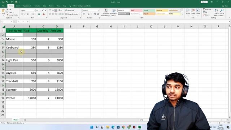Open Find & Select menu
231x130 pixels.
222,12
